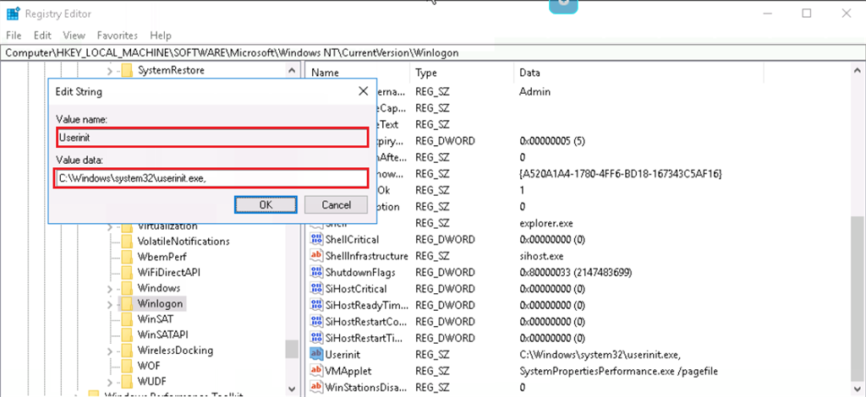Select the WbemPerf key
Image resolution: width=866 pixels, height=397 pixels.
click(x=162, y=257)
